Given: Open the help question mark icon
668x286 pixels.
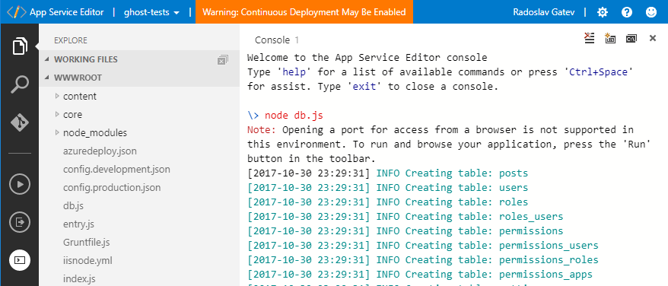Looking at the screenshot, I should pos(627,12).
